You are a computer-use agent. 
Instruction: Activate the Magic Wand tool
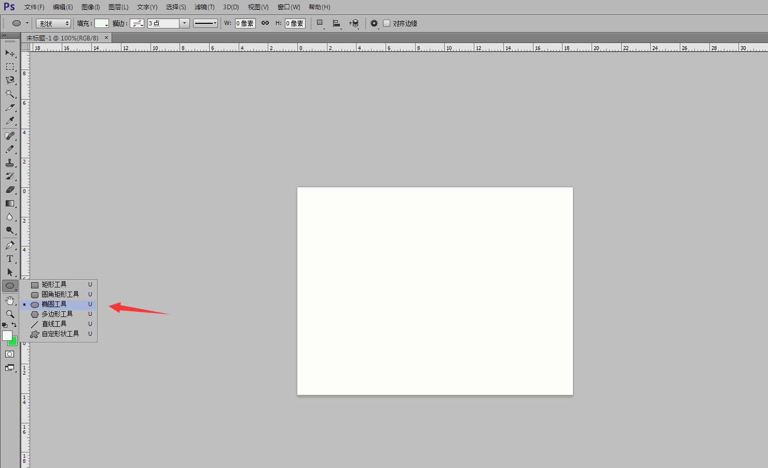click(10, 94)
